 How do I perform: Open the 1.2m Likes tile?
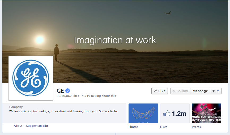(x=175, y=113)
